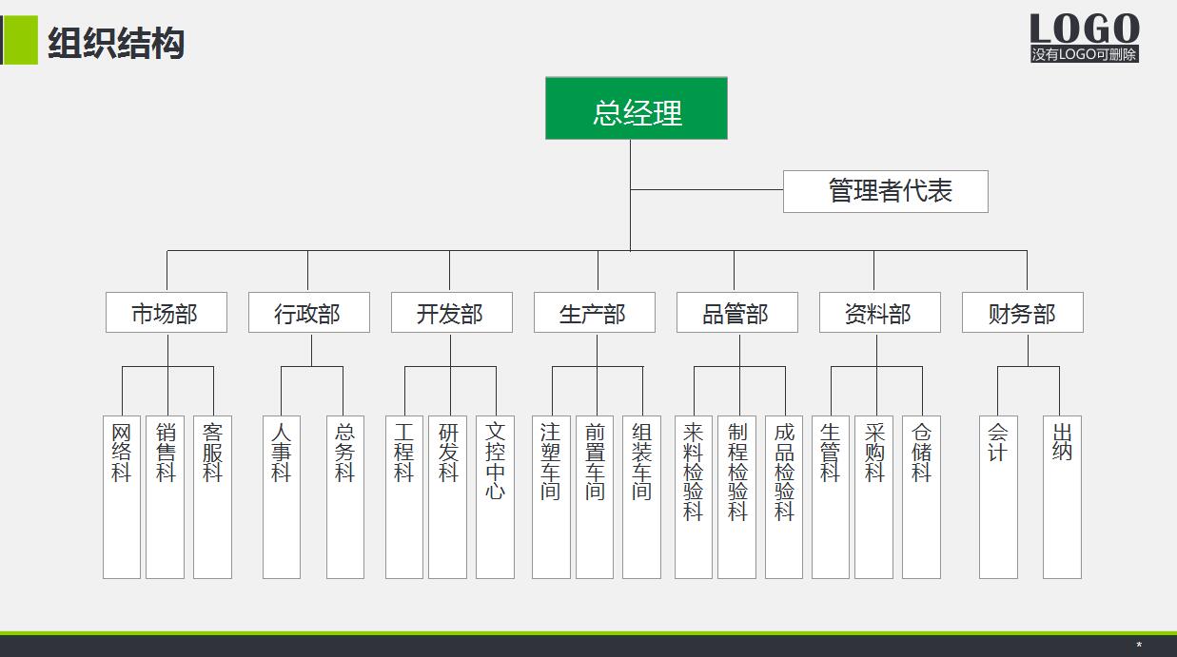
Task: Click the 组织结构 slide title text
Action: [x=116, y=42]
